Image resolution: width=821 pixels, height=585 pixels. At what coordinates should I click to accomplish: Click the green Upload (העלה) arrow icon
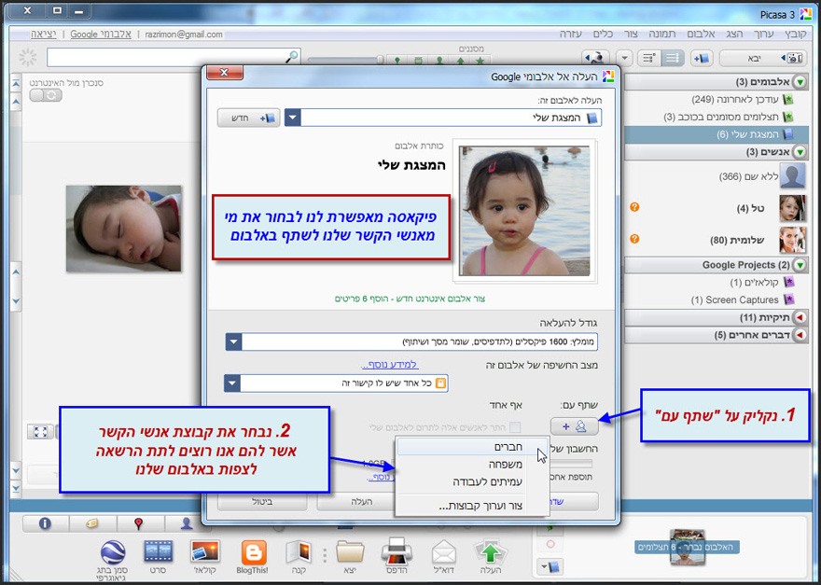click(x=491, y=552)
